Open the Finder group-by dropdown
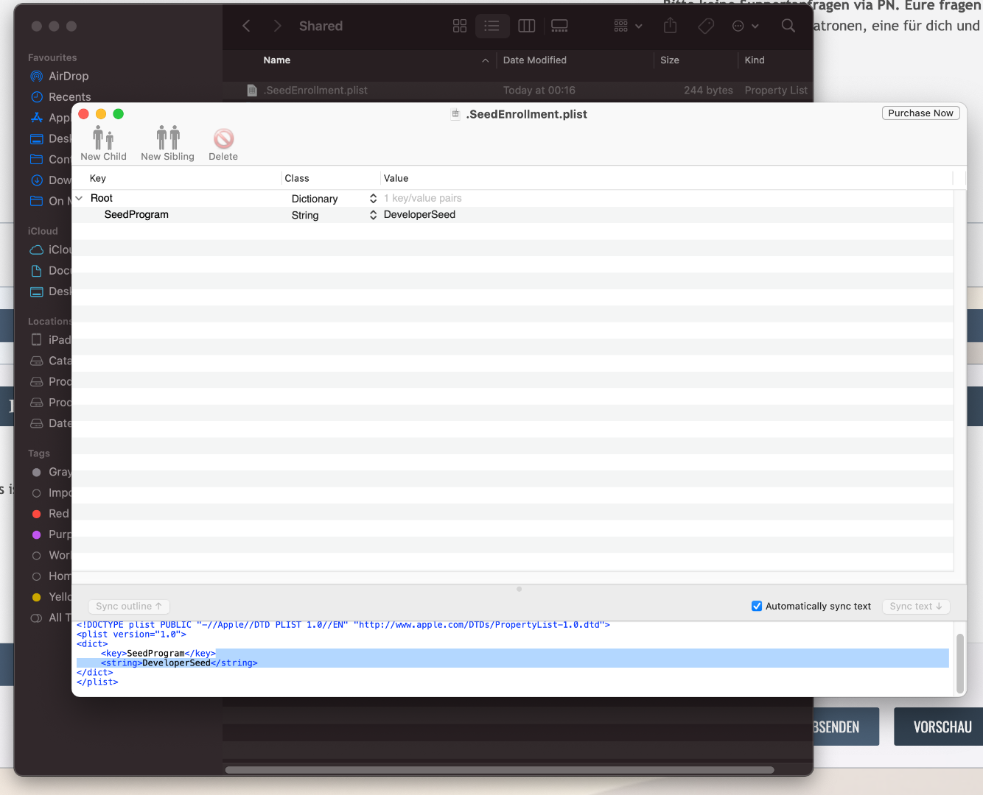983x795 pixels. (628, 26)
